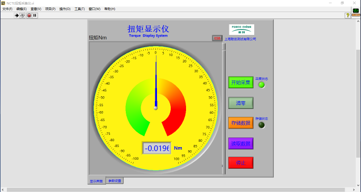
Task: Click the 清零 zero-reset button
Action: 241,103
